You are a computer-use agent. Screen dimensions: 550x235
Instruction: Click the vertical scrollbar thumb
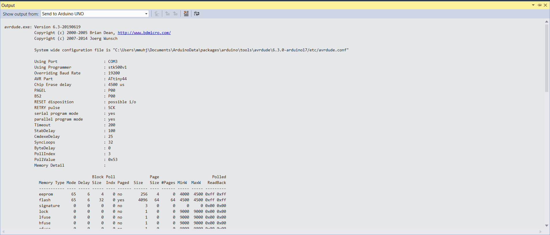click(547, 58)
